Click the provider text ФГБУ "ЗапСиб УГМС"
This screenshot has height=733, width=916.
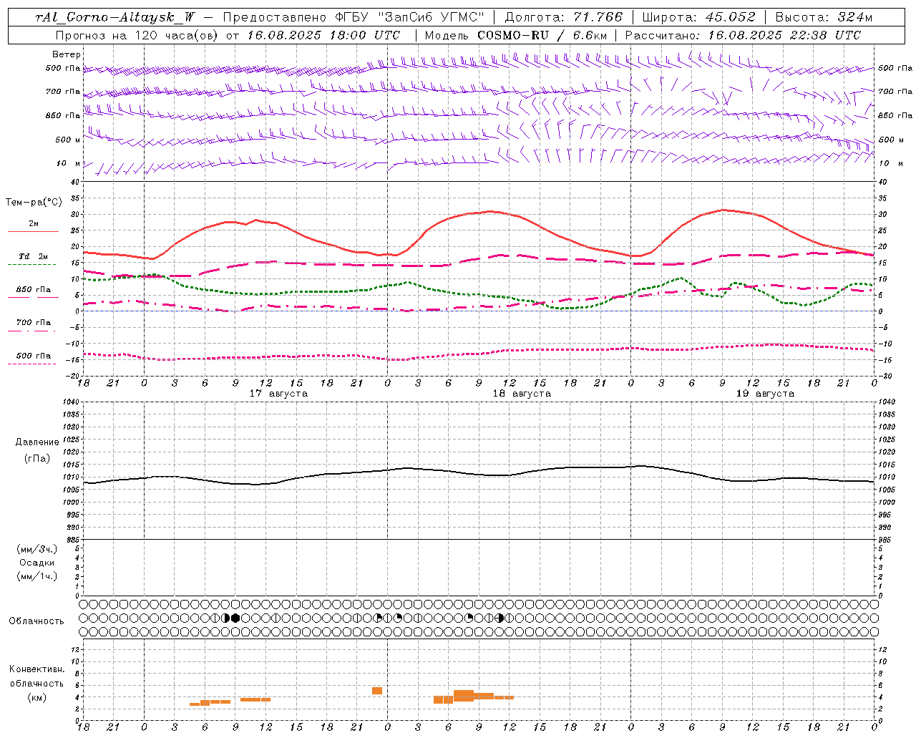(x=411, y=17)
